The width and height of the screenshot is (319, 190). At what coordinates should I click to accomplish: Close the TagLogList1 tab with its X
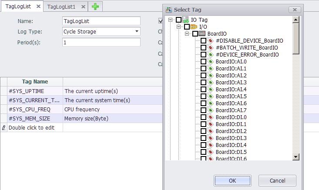pyautogui.click(x=83, y=7)
